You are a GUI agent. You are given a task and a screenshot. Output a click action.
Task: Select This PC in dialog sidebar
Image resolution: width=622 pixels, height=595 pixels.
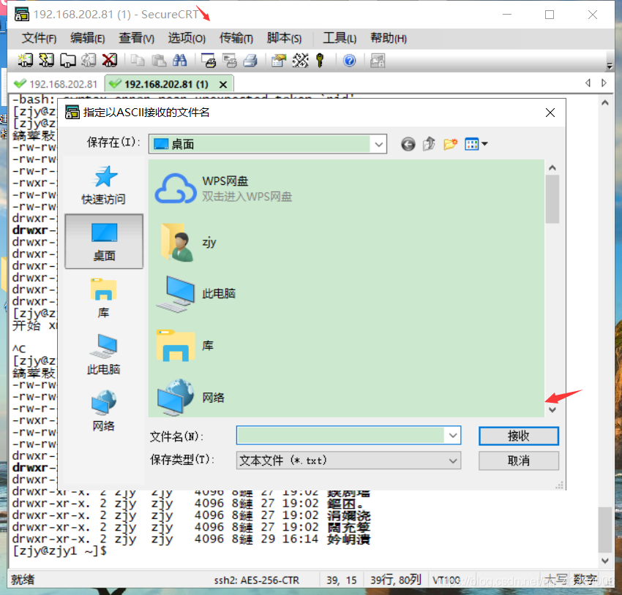tap(103, 355)
